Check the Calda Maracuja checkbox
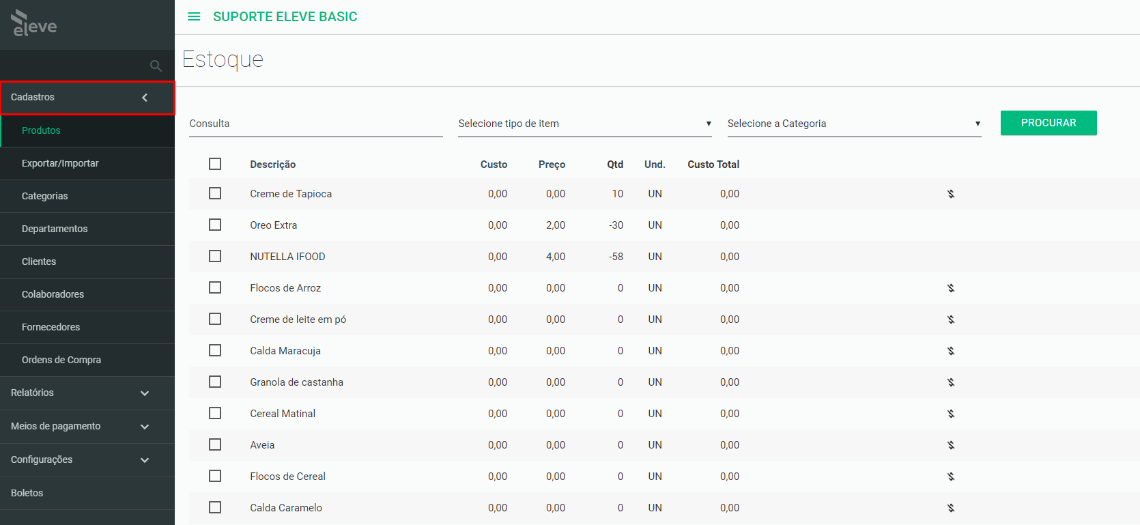This screenshot has height=525, width=1140. (x=215, y=350)
